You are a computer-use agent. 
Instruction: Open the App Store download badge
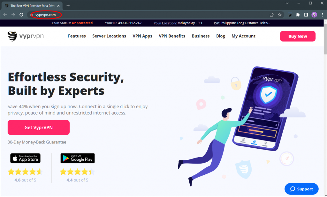click(26, 158)
